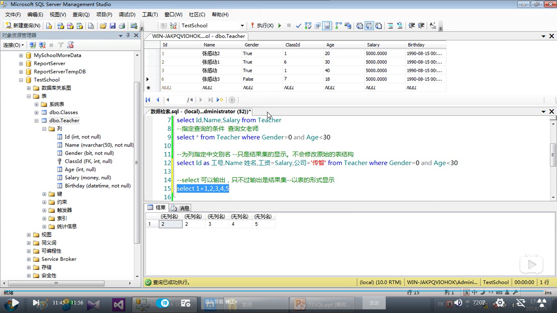The width and height of the screenshot is (557, 313).
Task: Expand the 约束 constraints folder
Action: pos(44,202)
